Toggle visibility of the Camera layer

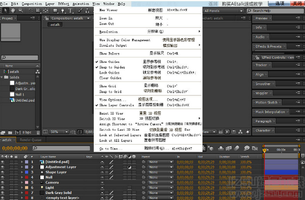tap(3, 182)
